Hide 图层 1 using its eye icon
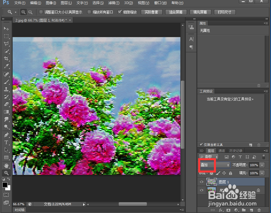 coord(202,182)
